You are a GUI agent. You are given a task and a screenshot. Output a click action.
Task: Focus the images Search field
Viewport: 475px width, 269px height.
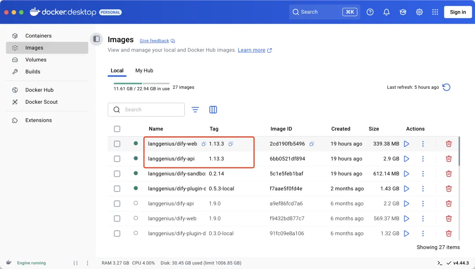tap(146, 109)
